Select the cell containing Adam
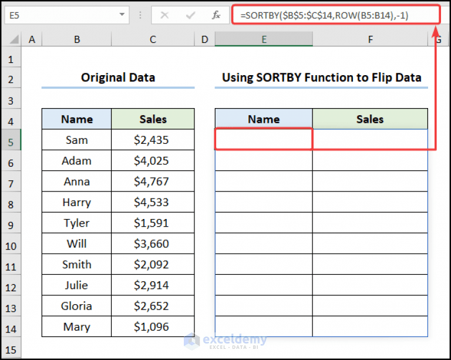This screenshot has height=360, width=451. (x=77, y=160)
